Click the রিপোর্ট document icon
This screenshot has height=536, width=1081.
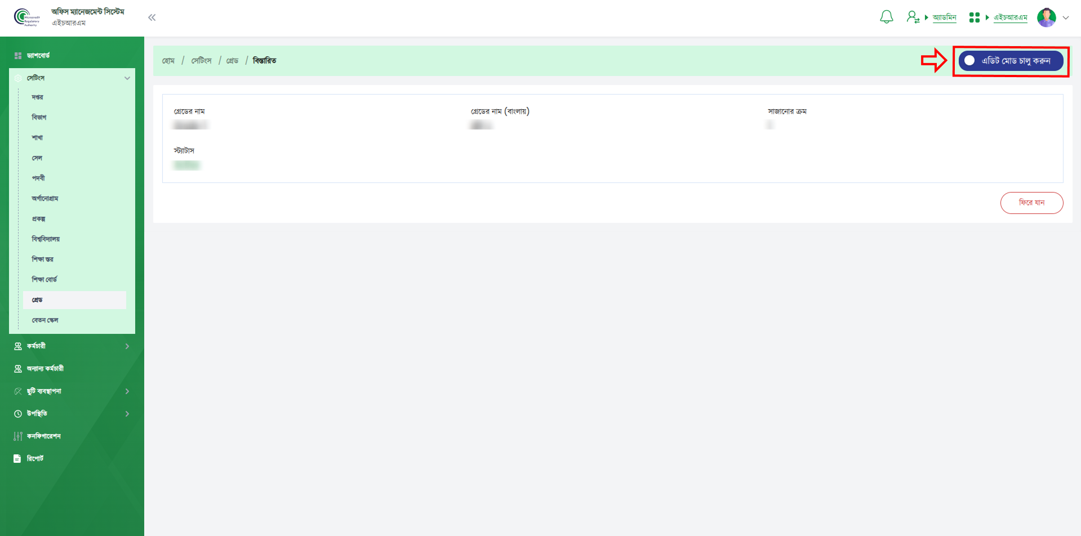[x=17, y=459]
